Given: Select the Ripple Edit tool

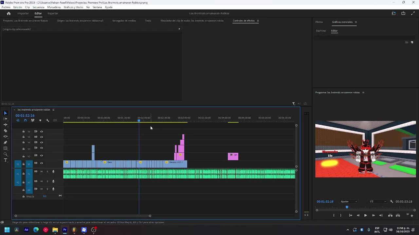Looking at the screenshot, I should pyautogui.click(x=5, y=125).
